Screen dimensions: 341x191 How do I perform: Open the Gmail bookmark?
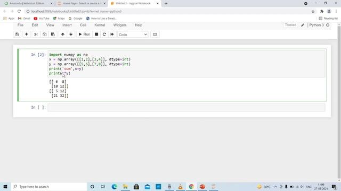24,19
